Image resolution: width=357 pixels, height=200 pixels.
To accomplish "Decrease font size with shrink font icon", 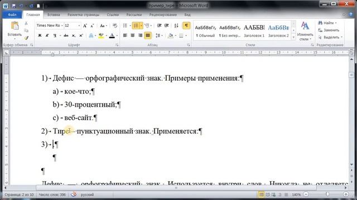I will [x=92, y=26].
